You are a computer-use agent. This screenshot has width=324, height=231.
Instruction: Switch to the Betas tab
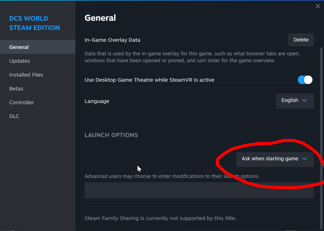[x=16, y=89]
